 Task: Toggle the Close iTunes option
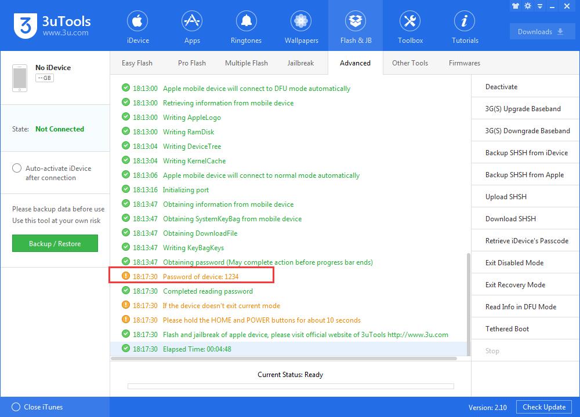click(16, 407)
